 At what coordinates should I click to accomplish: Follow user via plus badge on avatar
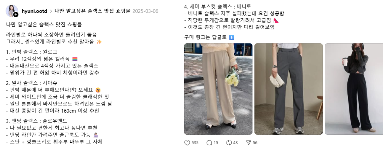tap(16, 15)
